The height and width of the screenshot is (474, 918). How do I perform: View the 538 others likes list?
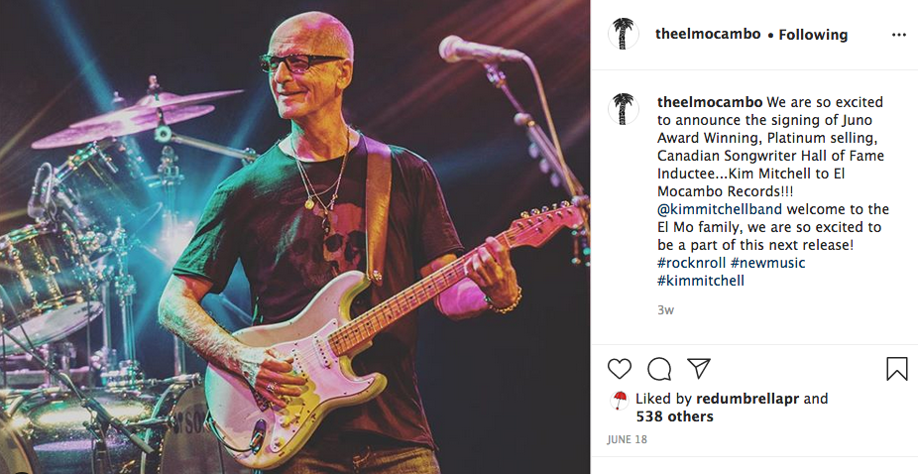click(674, 416)
